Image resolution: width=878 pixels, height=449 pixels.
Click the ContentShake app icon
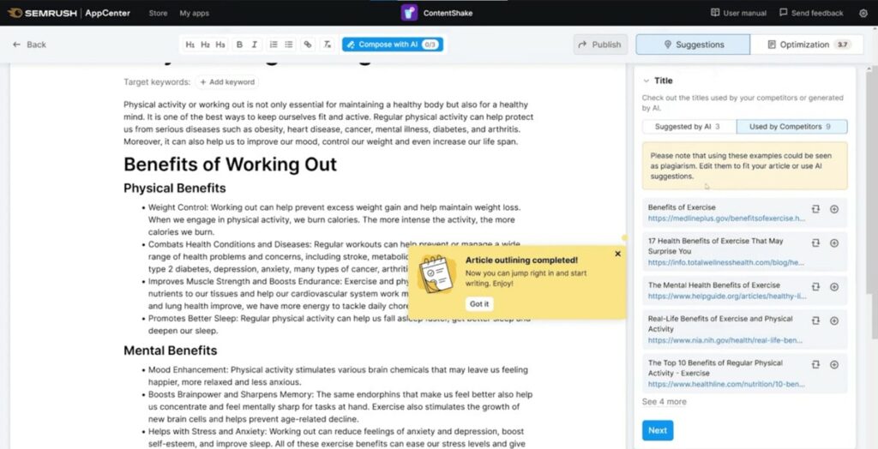[409, 13]
